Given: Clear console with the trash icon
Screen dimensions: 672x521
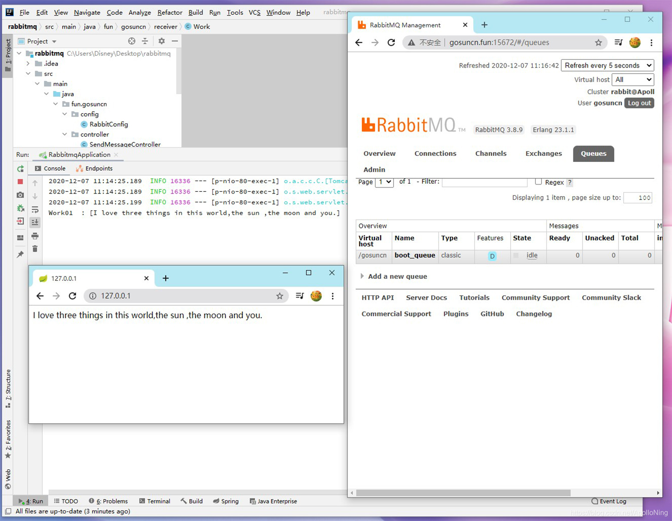Looking at the screenshot, I should [35, 249].
